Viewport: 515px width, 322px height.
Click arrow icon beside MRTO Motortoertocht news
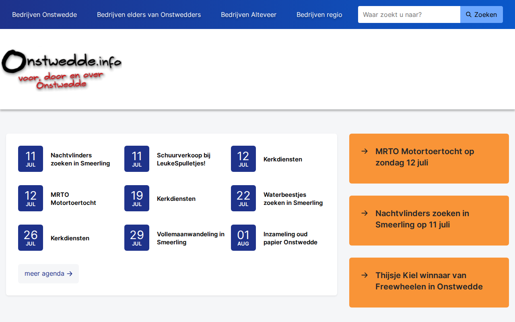tap(365, 151)
